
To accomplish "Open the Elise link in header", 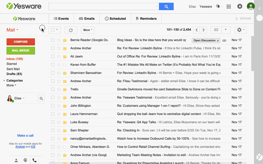I will (192, 7).
